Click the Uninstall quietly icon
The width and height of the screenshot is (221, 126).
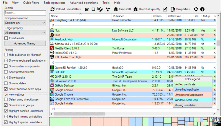pyautogui.click(x=136, y=9)
